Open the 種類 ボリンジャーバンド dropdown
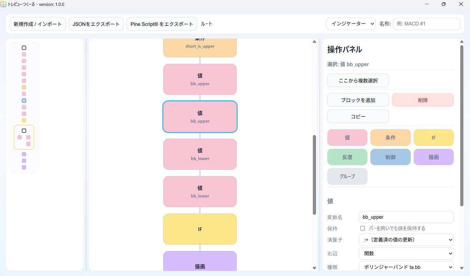Viewport: 470px width, 276px height. (x=406, y=267)
